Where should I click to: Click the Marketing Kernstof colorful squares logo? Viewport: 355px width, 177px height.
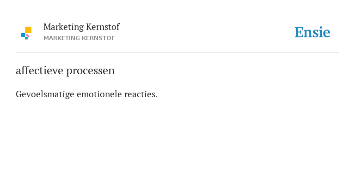pyautogui.click(x=26, y=33)
